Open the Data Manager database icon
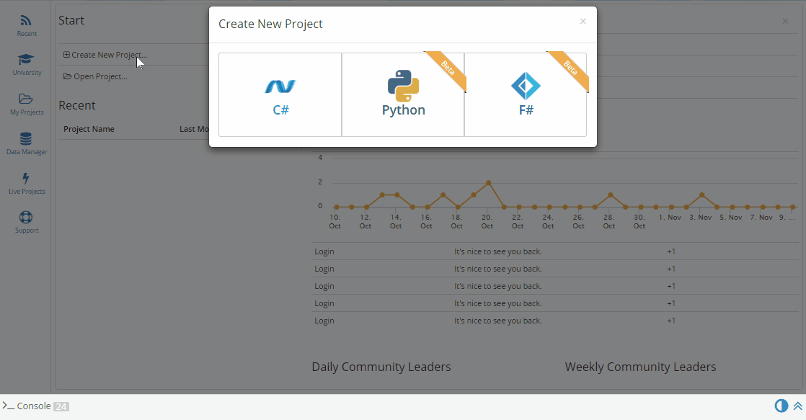The image size is (806, 420). click(27, 139)
